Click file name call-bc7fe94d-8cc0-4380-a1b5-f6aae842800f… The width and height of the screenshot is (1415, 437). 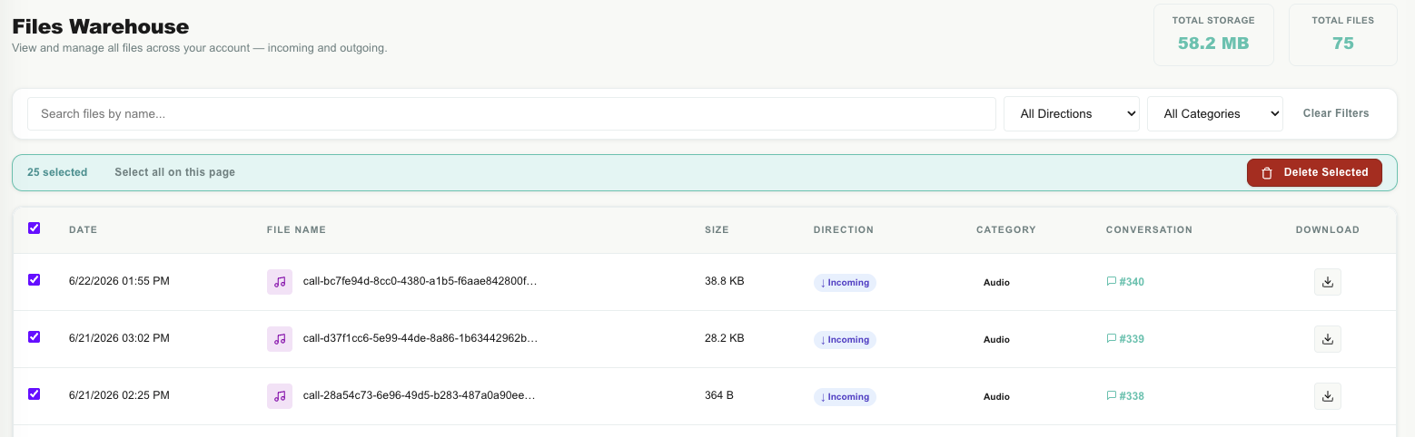click(421, 282)
